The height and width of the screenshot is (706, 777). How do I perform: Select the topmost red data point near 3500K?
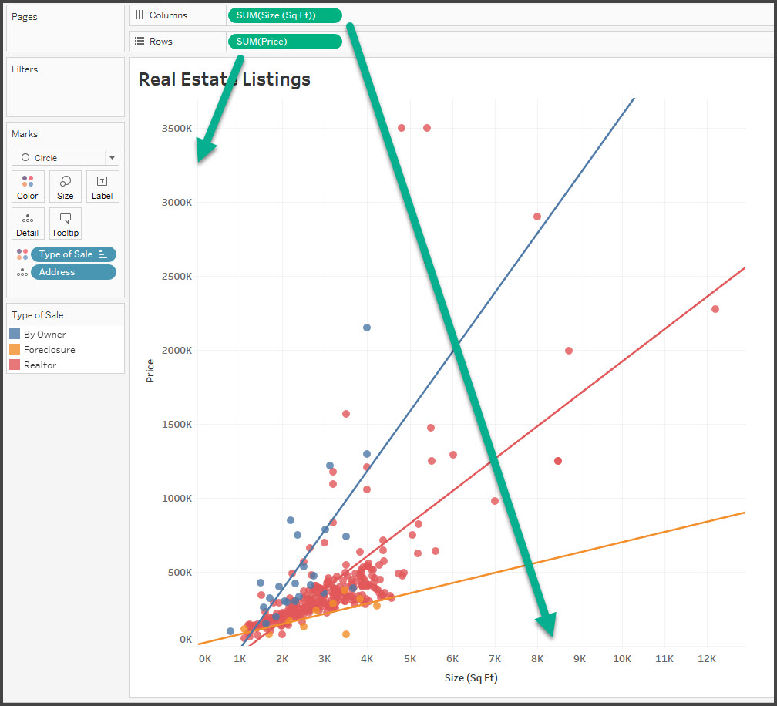(402, 128)
